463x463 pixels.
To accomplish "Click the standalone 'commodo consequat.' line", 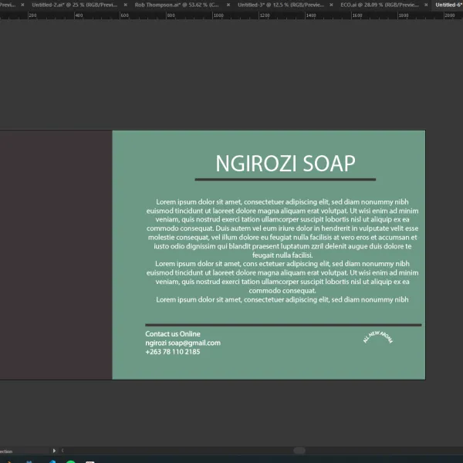I will pos(282,291).
